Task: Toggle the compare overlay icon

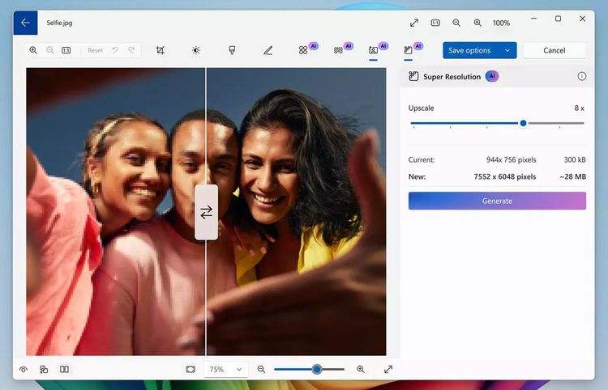Action: click(x=44, y=370)
